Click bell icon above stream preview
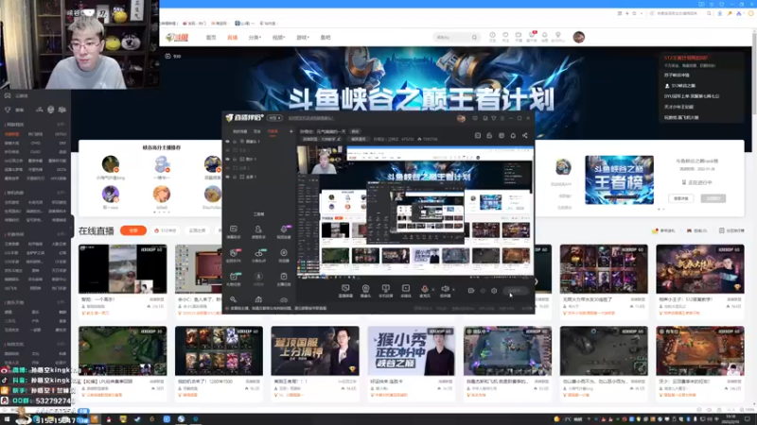The image size is (757, 425). coord(513,136)
